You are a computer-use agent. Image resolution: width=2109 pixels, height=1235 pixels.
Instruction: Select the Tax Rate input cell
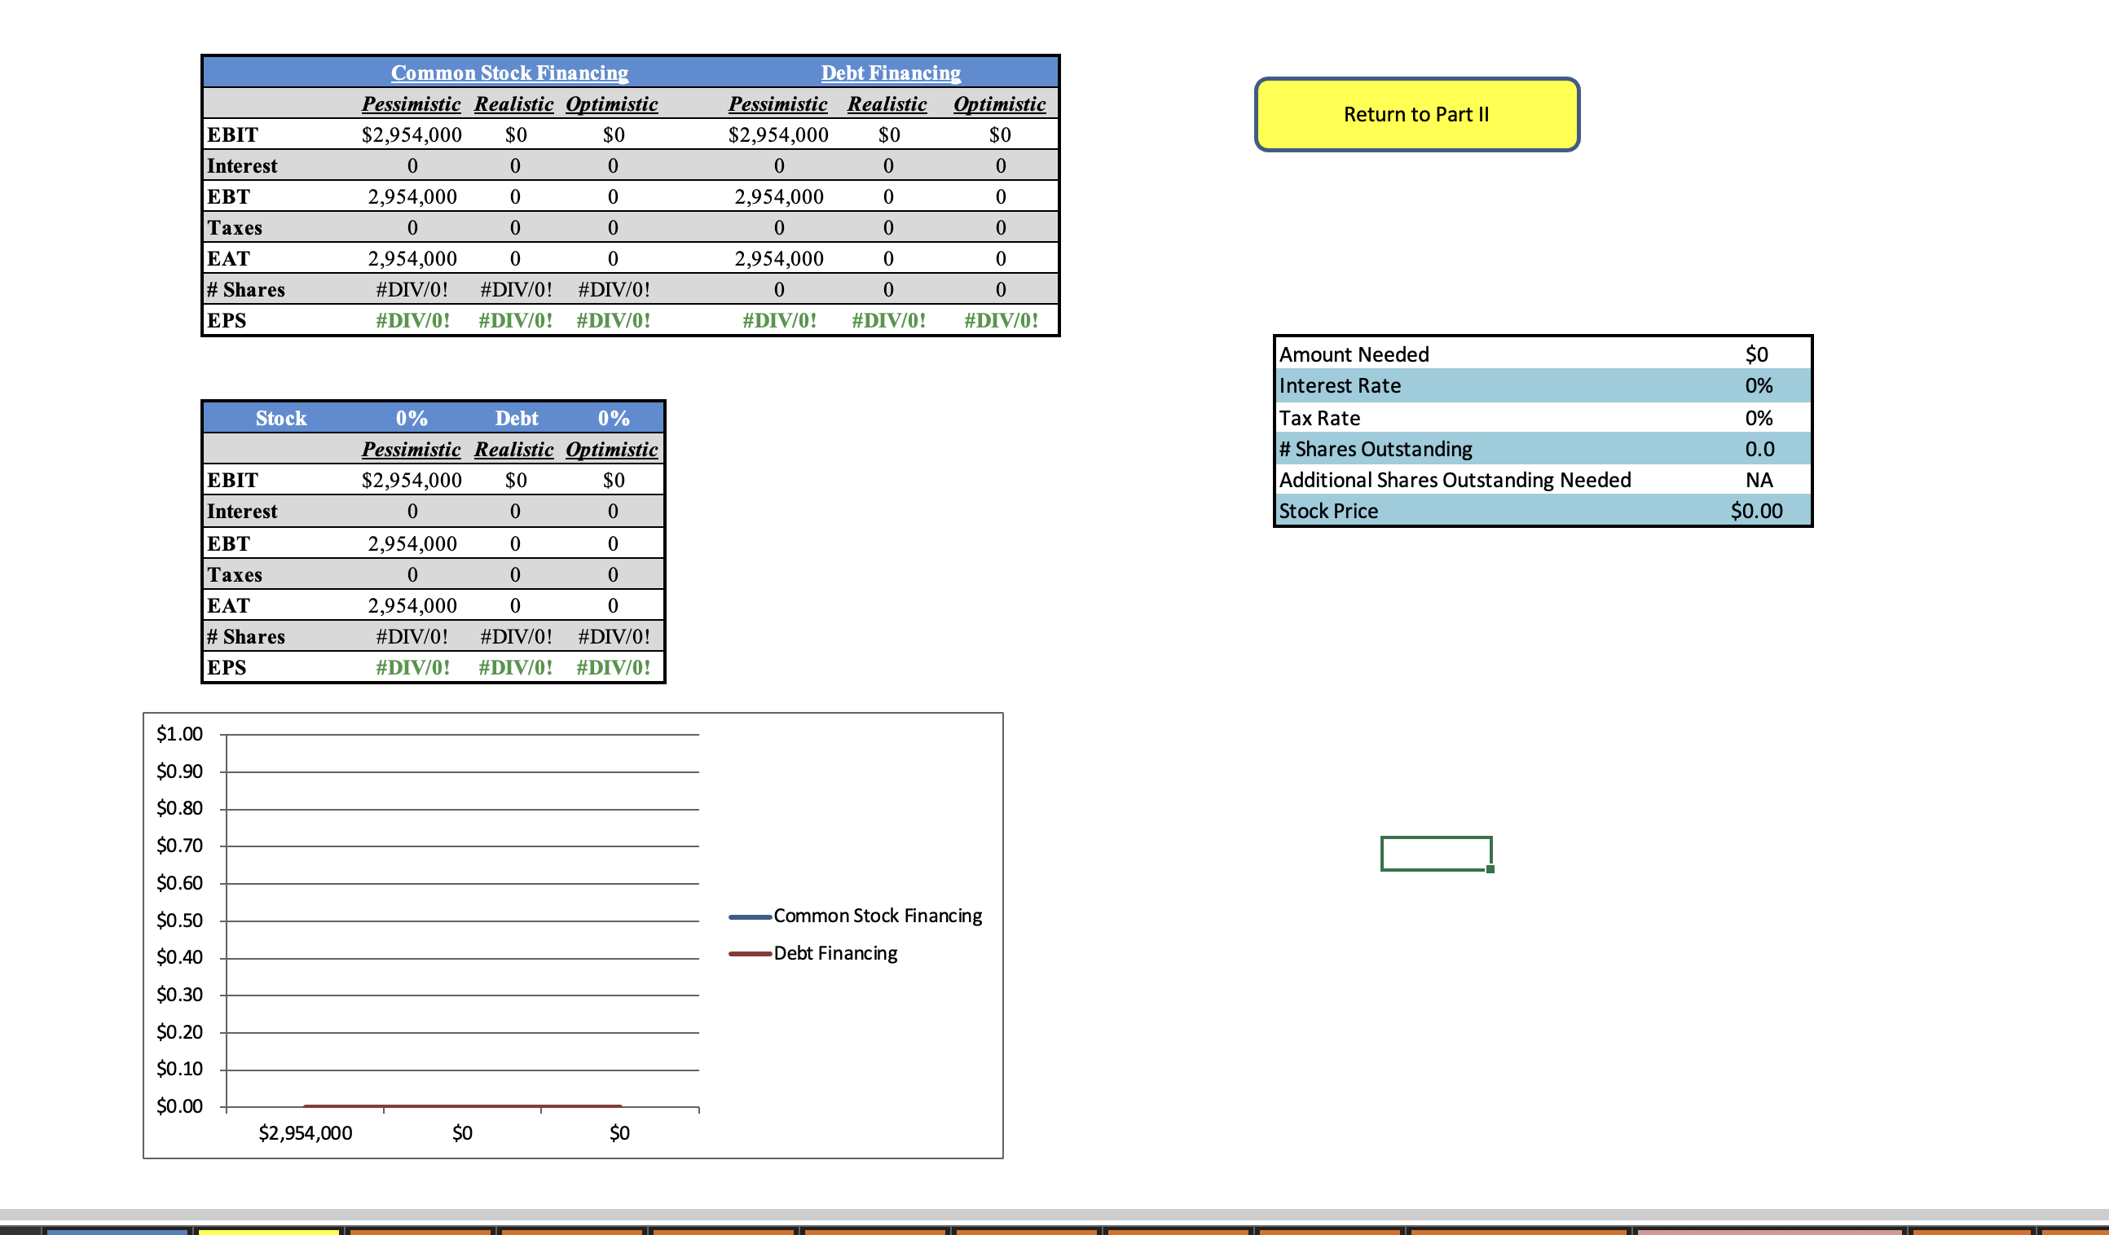(1759, 416)
